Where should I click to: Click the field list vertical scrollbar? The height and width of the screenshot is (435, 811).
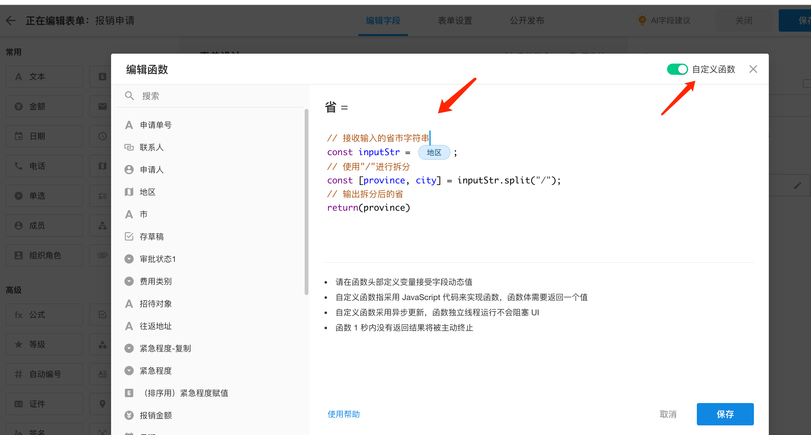[306, 201]
